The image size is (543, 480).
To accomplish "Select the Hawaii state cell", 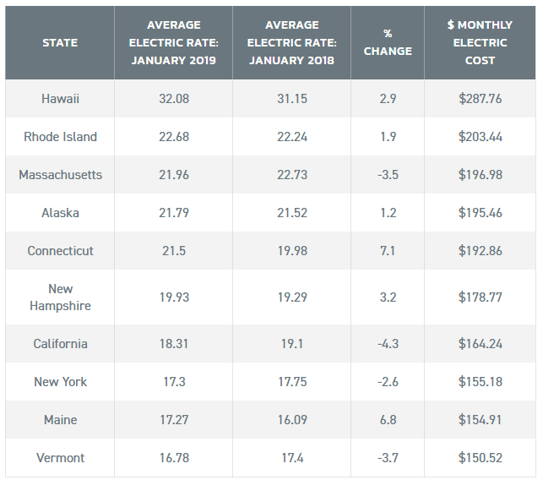I will (x=60, y=99).
